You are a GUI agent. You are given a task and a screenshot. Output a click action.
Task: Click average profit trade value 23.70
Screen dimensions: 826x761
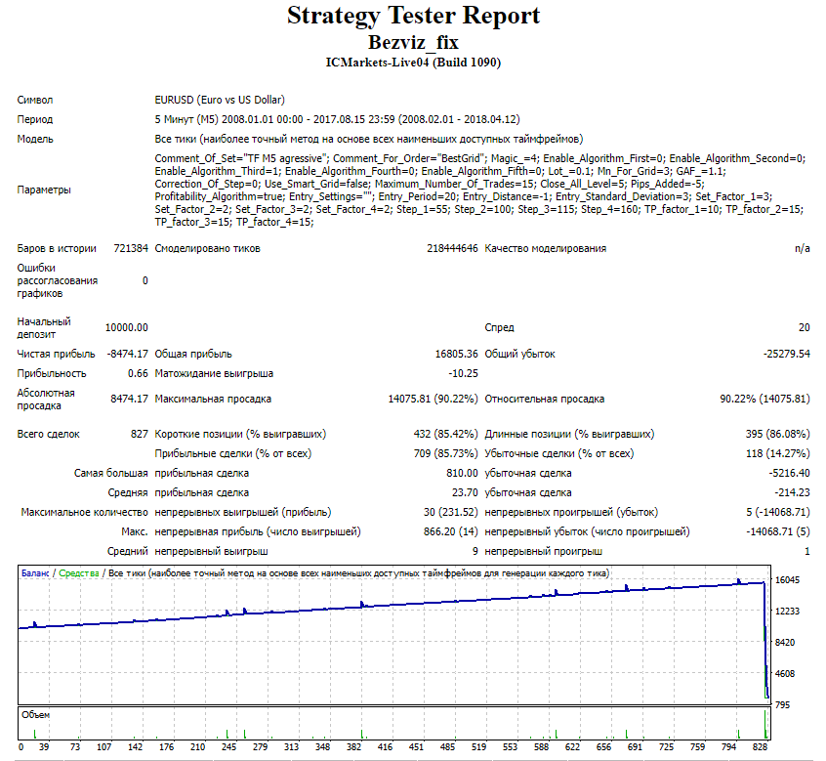point(465,492)
